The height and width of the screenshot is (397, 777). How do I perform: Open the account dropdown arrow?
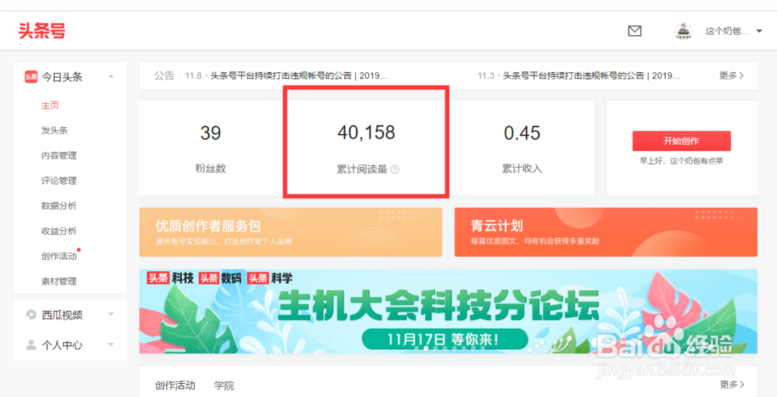click(759, 31)
